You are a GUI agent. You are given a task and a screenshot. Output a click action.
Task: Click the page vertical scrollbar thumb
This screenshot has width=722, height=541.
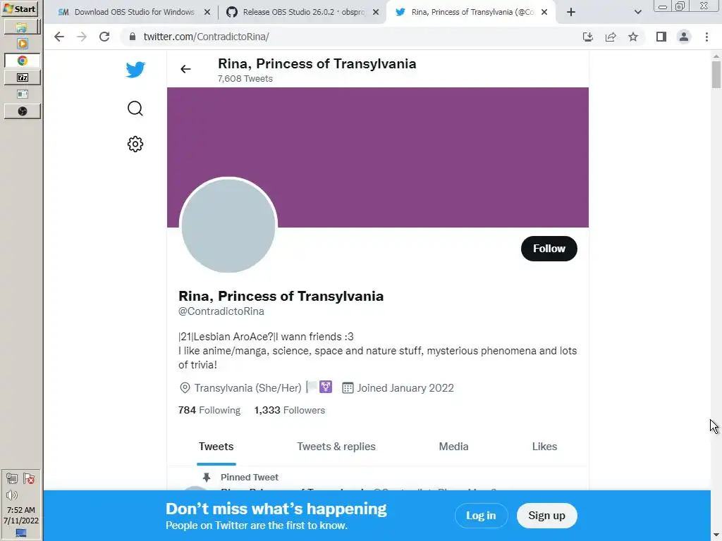(x=716, y=75)
